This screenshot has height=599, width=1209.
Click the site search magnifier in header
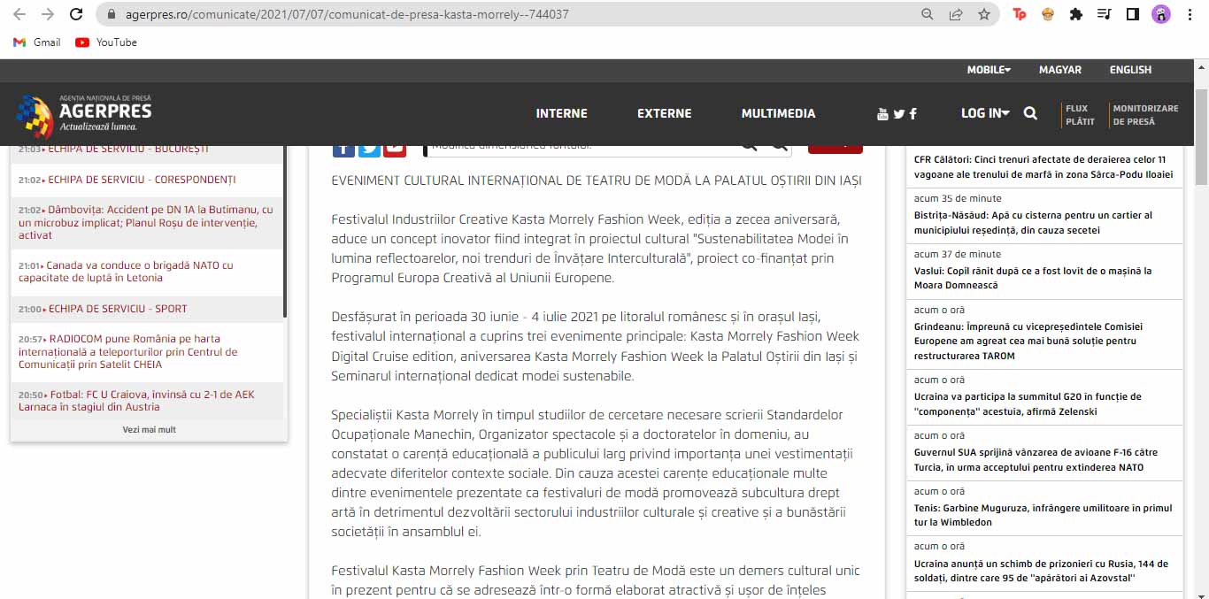click(1030, 113)
